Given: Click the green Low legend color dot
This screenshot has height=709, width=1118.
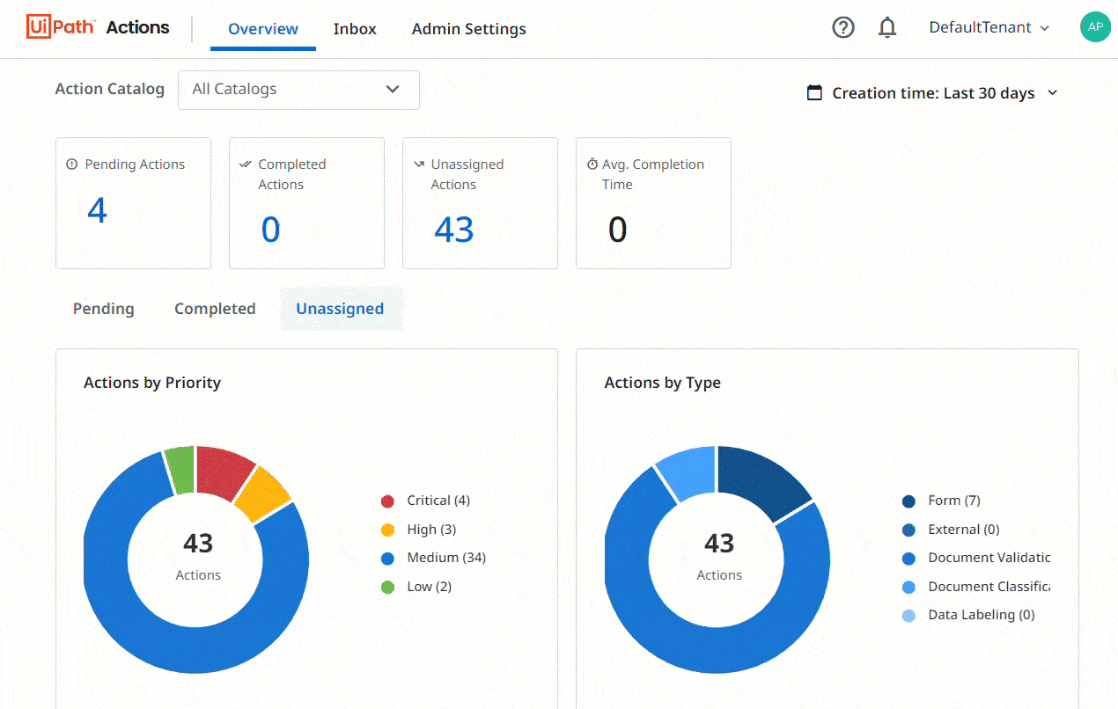Looking at the screenshot, I should click(x=387, y=587).
